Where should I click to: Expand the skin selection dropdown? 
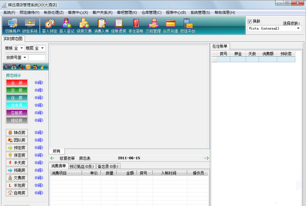tap(298, 28)
